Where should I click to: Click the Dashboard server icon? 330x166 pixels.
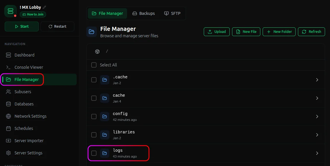tap(8, 55)
